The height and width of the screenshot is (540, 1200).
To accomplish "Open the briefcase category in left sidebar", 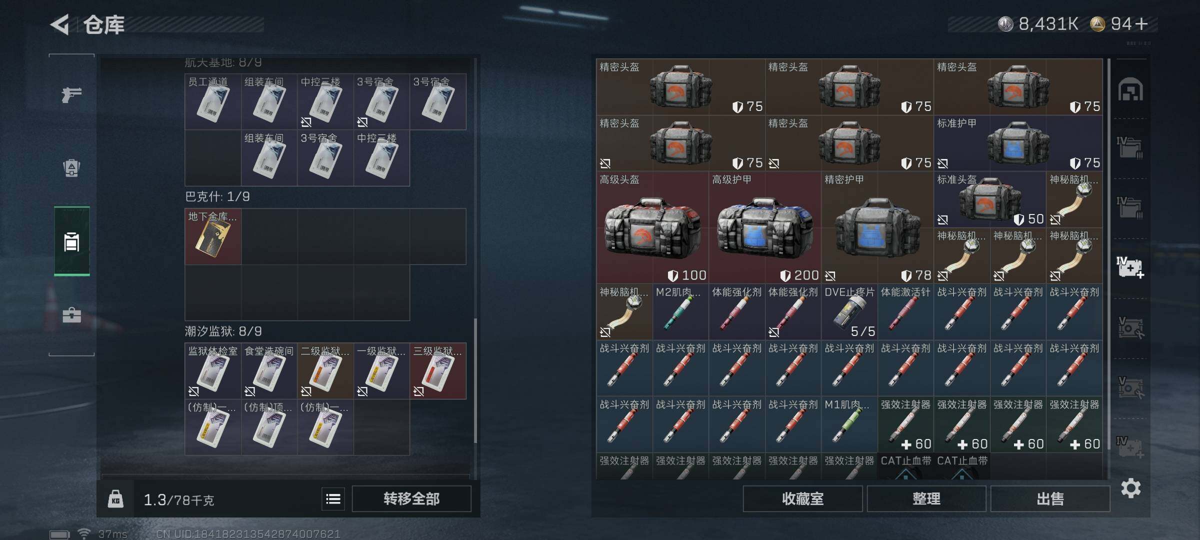I will click(x=71, y=315).
